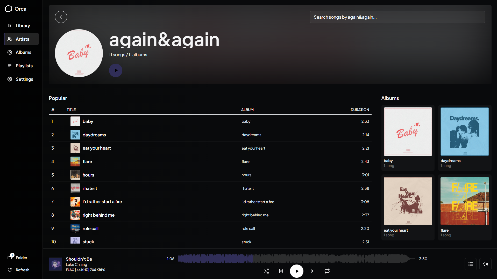Go back using the chevron button
Viewport: 497px width, 279px height.
click(61, 17)
